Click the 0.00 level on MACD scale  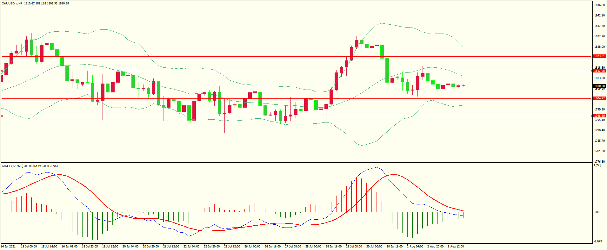pos(597,212)
